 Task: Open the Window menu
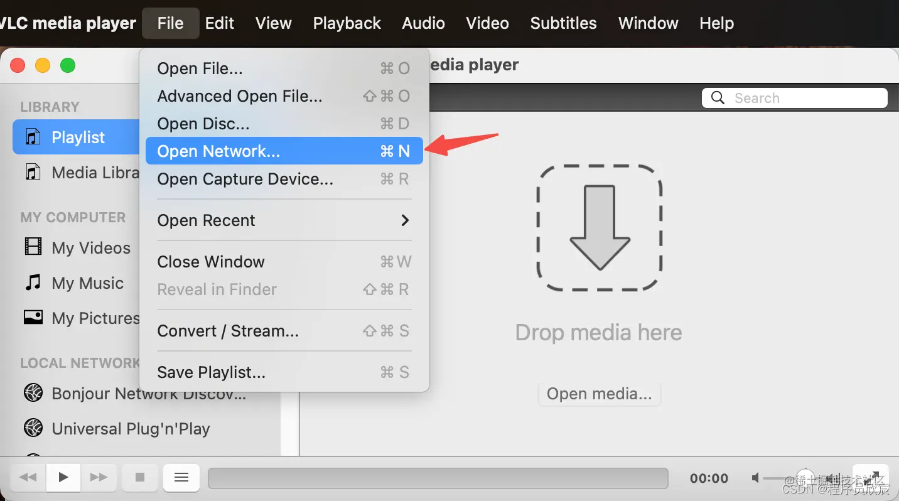648,23
